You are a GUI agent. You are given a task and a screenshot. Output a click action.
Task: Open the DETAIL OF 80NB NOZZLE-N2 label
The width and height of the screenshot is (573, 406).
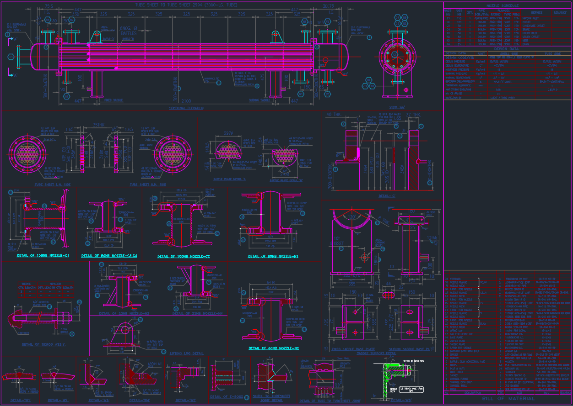click(x=275, y=348)
